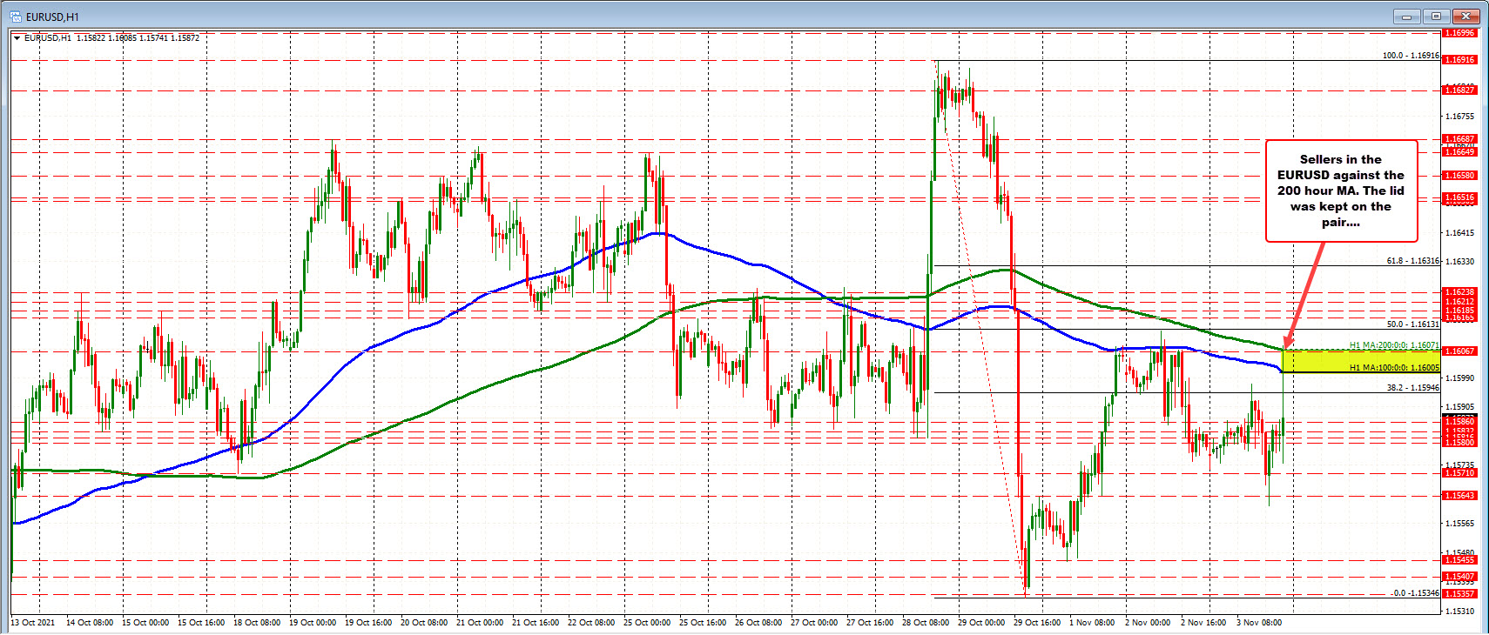Image resolution: width=1489 pixels, height=635 pixels.
Task: Click the 27 Oct 00:00 time axis label
Action: point(814,623)
